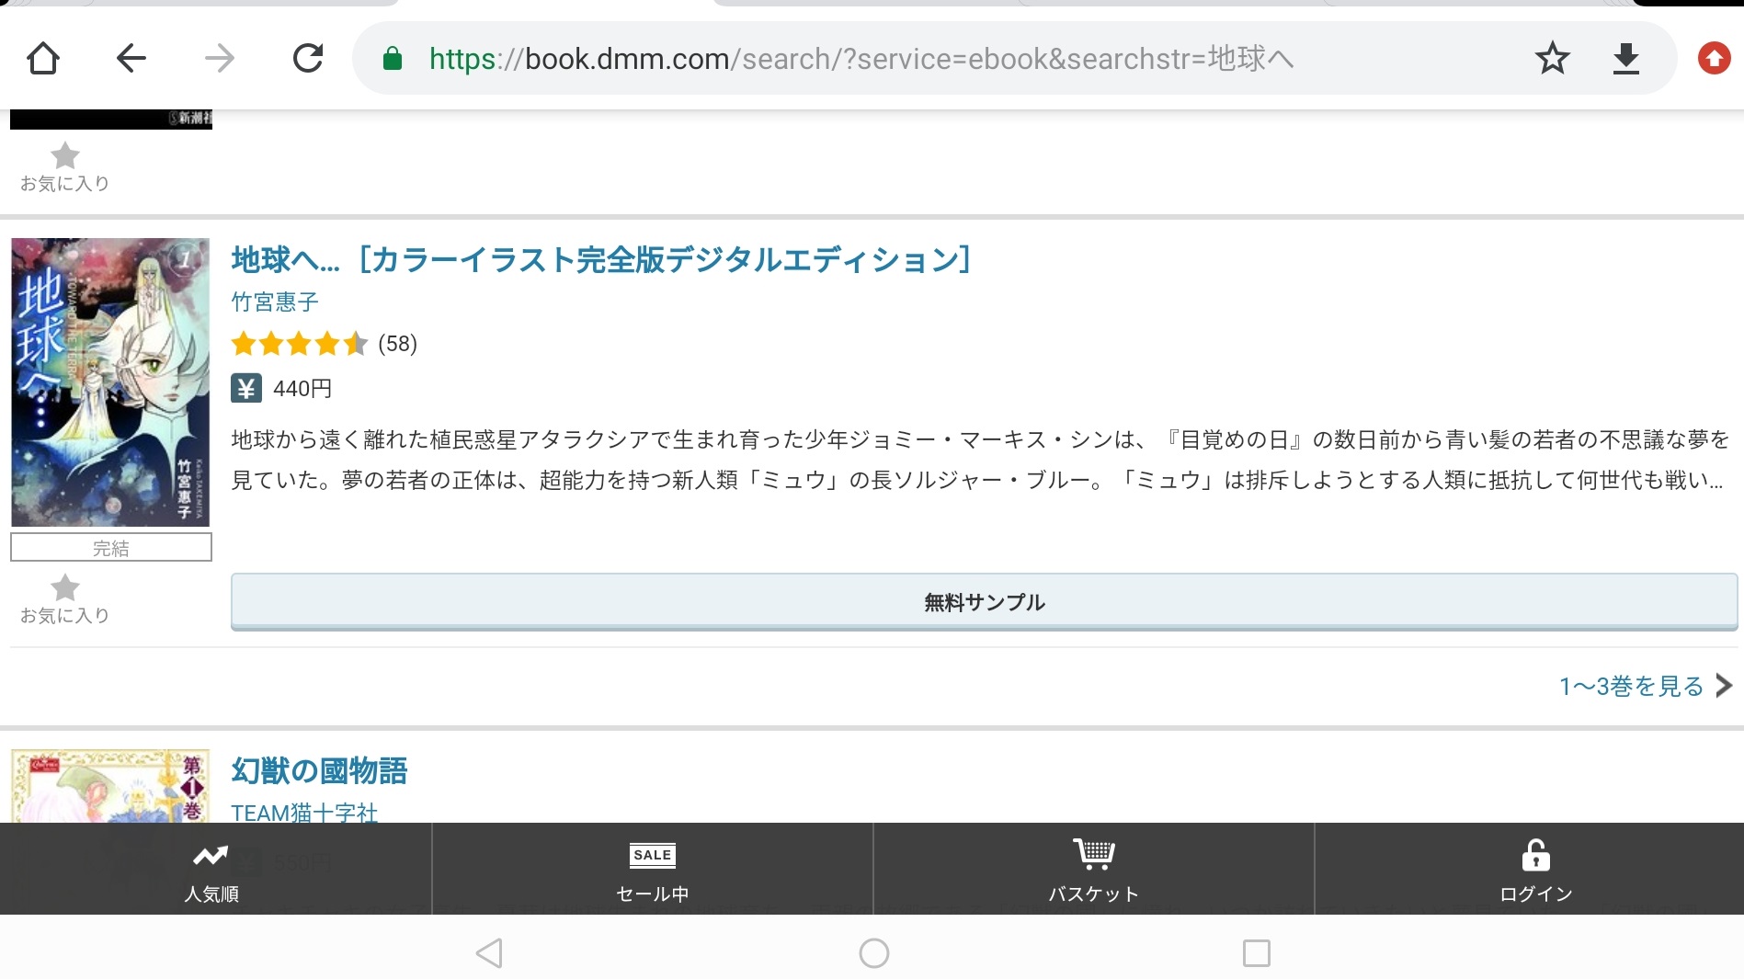The width and height of the screenshot is (1744, 979).
Task: Open author 竹宮惠子 link
Action: pos(275,302)
